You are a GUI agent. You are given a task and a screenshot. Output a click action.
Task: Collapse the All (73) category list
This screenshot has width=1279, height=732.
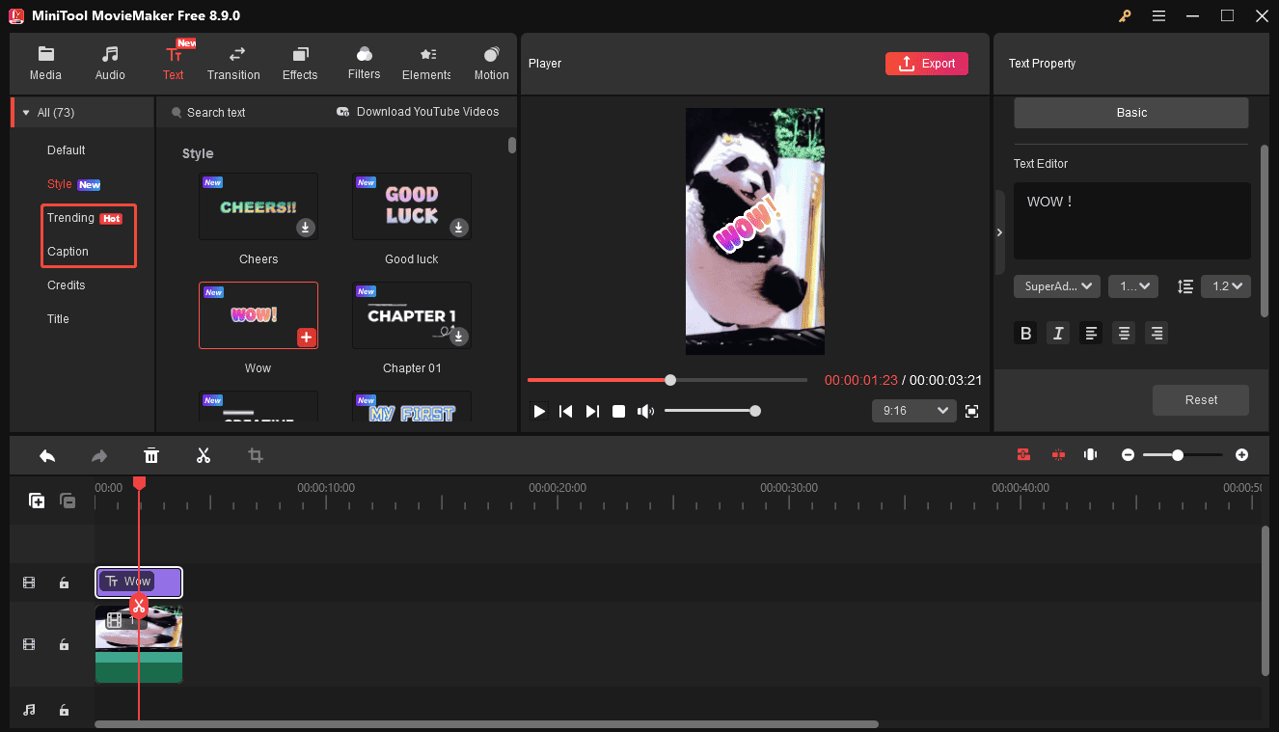[x=26, y=113]
